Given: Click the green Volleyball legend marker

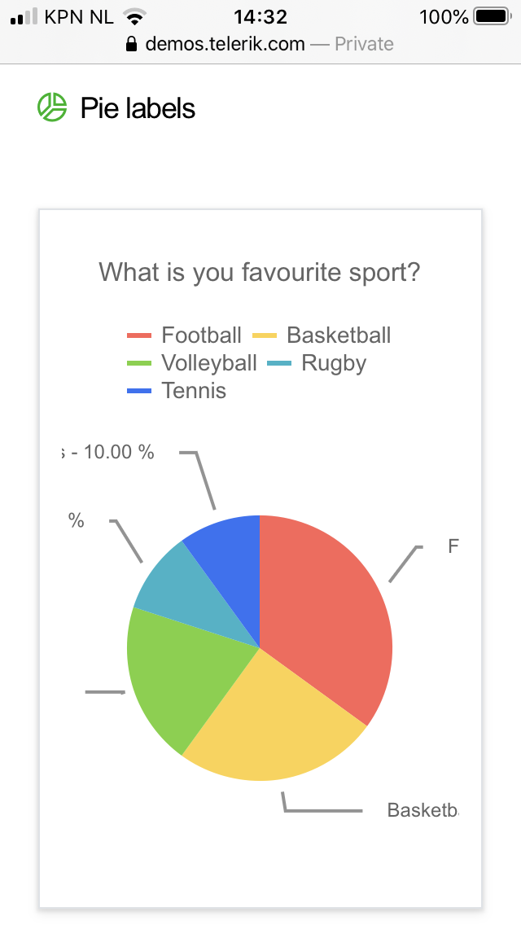Looking at the screenshot, I should (140, 363).
